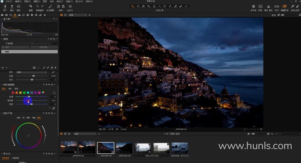Click the Auto Adjust (自动调整) wand icon
This screenshot has height=163, width=301.
point(50,7)
